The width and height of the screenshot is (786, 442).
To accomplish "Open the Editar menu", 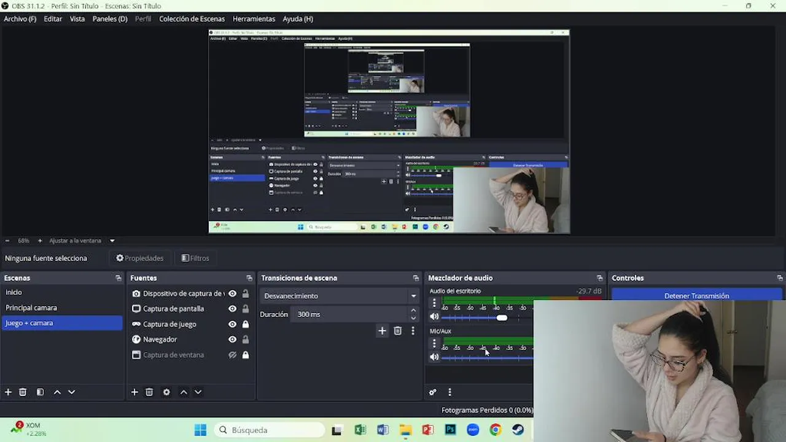I will pyautogui.click(x=53, y=19).
